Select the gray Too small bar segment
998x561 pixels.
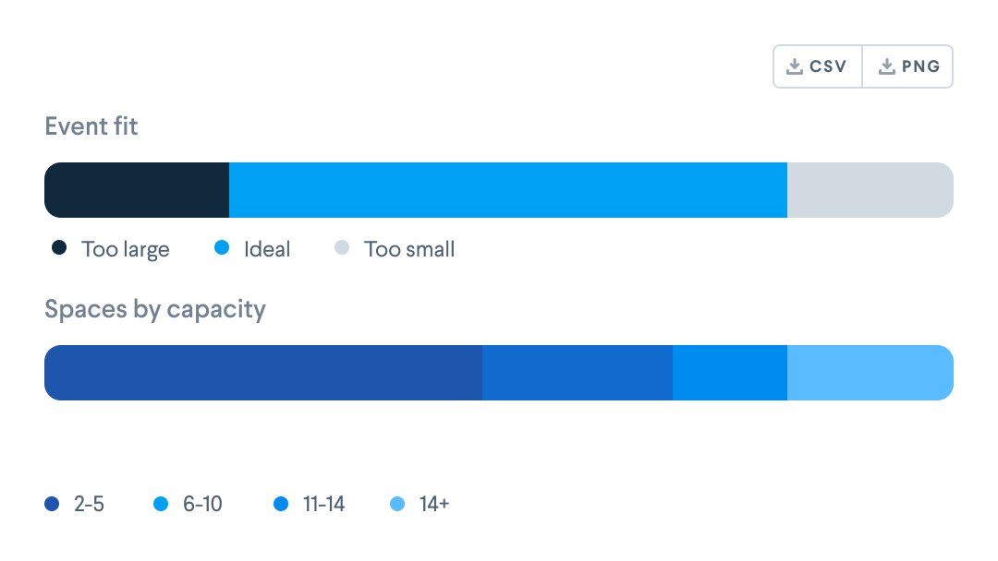coord(870,190)
